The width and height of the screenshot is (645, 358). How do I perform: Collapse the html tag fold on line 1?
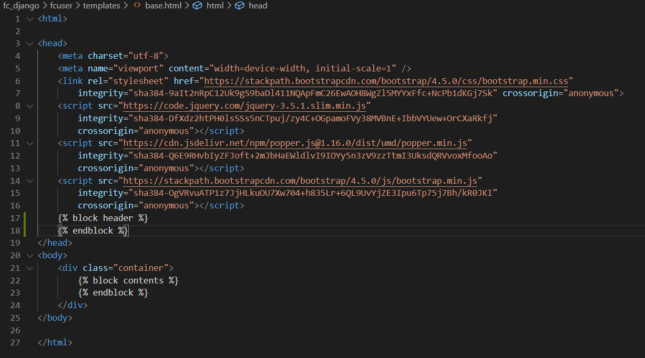point(29,18)
